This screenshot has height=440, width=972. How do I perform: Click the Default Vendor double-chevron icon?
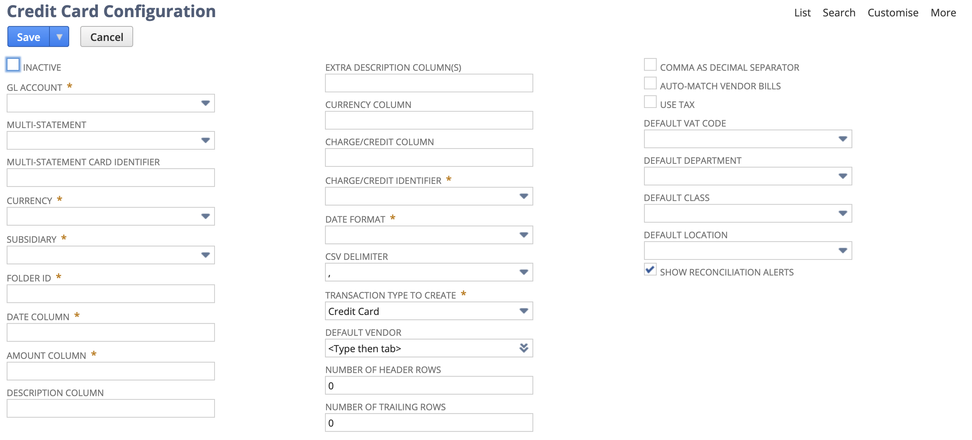[x=523, y=348]
